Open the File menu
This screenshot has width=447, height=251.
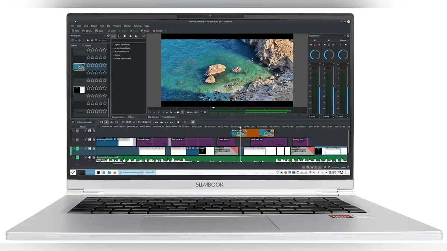tap(73, 26)
